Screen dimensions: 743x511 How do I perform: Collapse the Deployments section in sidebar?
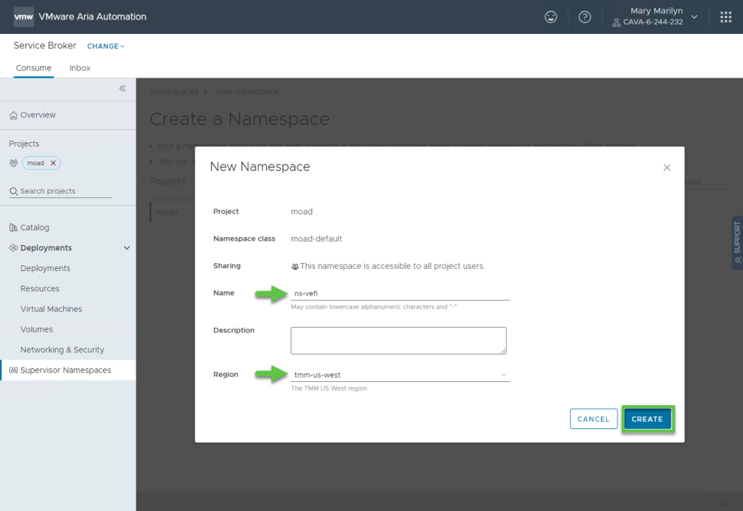[x=127, y=248]
